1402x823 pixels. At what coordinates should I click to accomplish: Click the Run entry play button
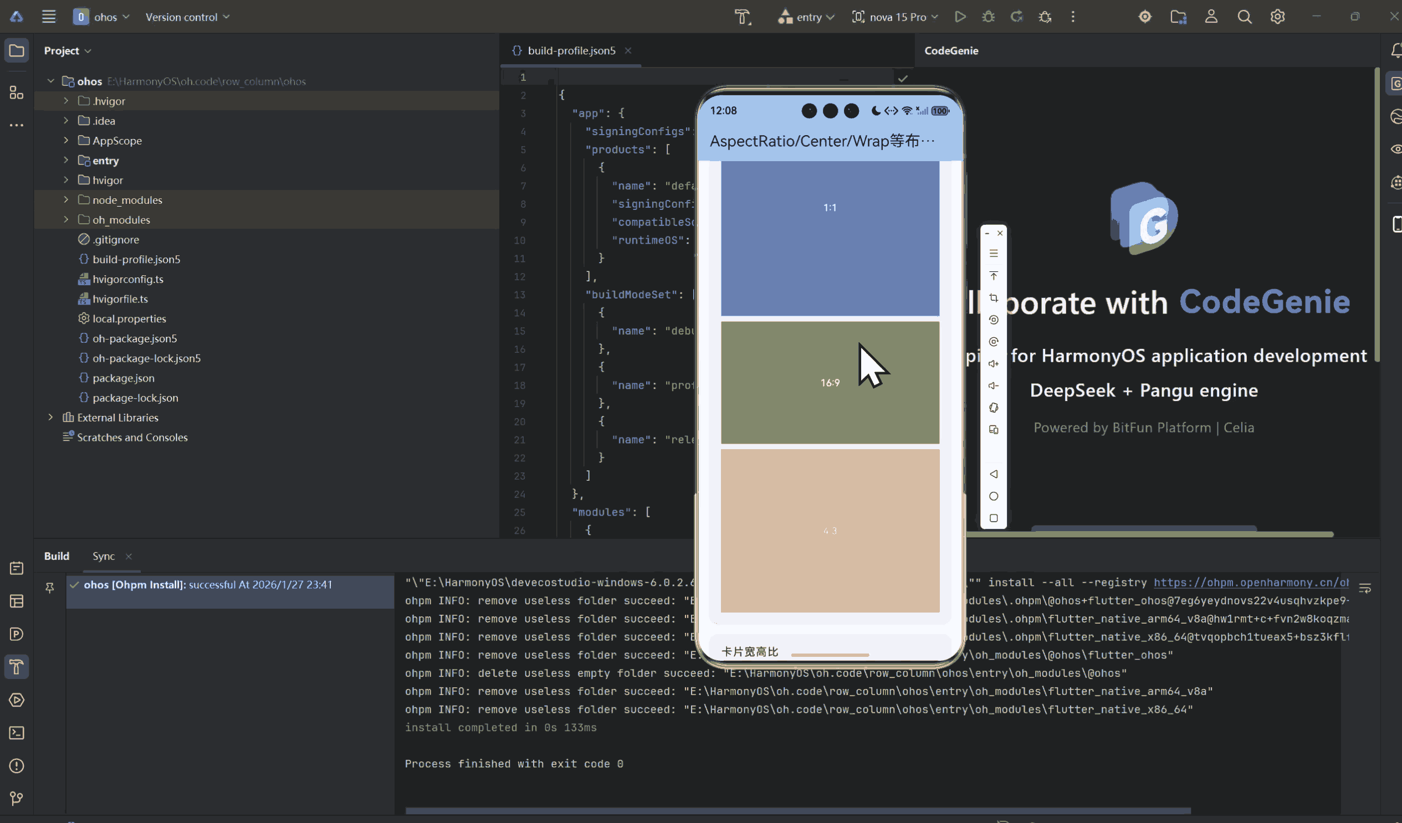point(960,17)
